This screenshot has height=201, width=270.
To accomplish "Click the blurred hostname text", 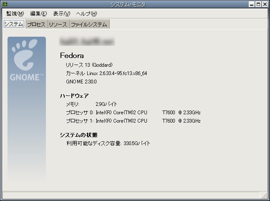I will coord(87,41).
